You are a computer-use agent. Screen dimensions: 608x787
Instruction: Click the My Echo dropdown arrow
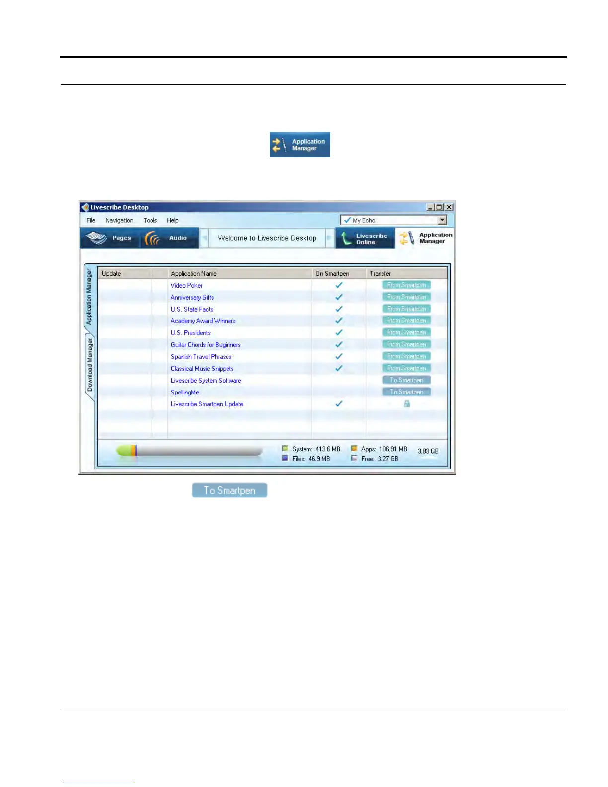pos(442,220)
